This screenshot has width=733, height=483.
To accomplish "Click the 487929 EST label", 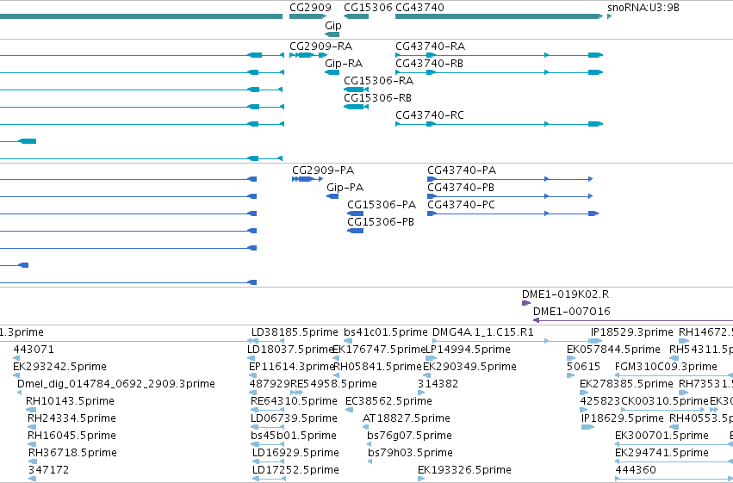I will pos(270,384).
